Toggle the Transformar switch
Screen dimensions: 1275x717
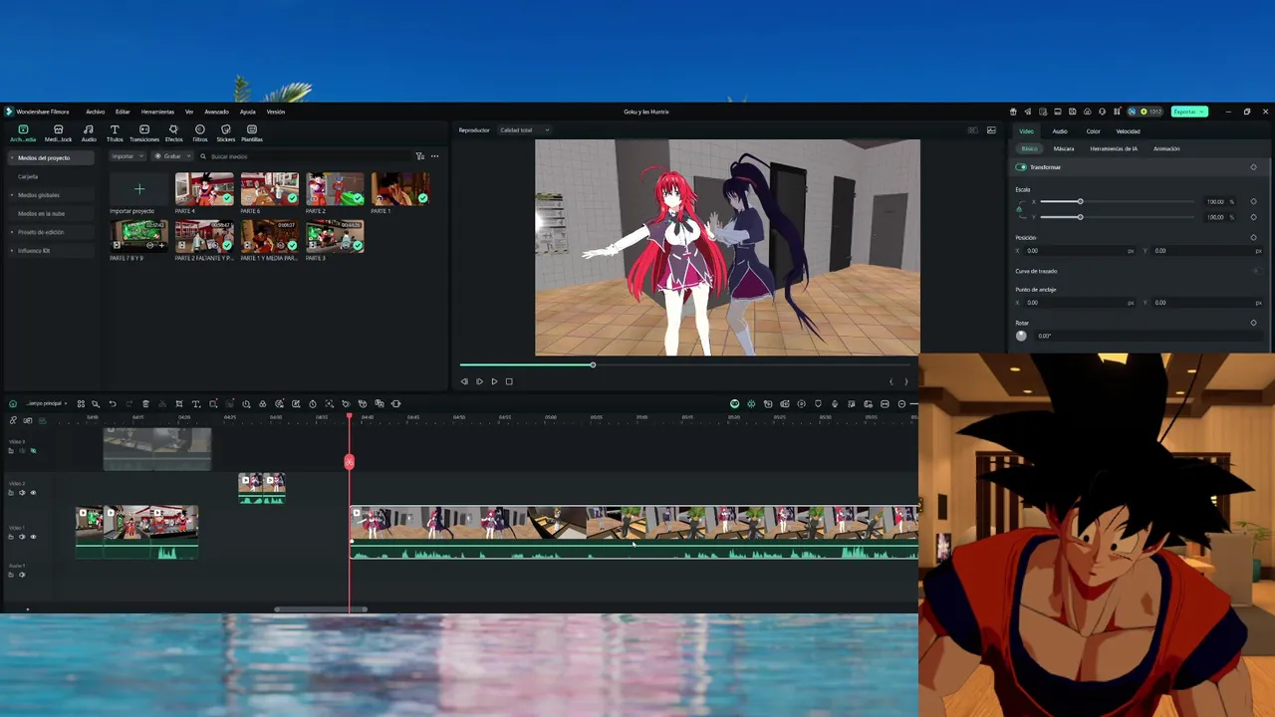(1021, 167)
